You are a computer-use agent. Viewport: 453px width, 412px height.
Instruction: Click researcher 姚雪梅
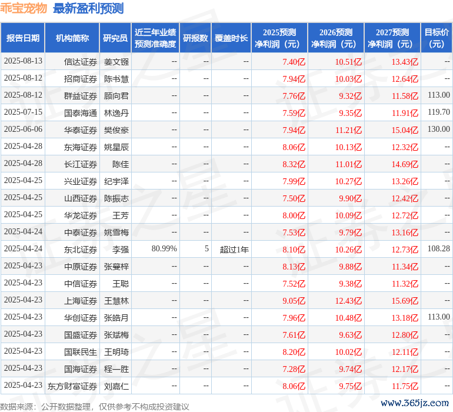pyautogui.click(x=116, y=232)
